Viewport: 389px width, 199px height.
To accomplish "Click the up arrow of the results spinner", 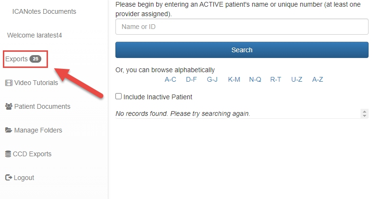I will click(x=364, y=112).
